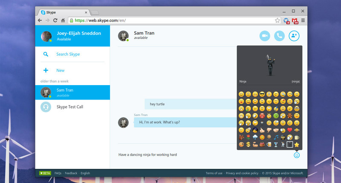Select the yellow star emoticon

pos(297,145)
